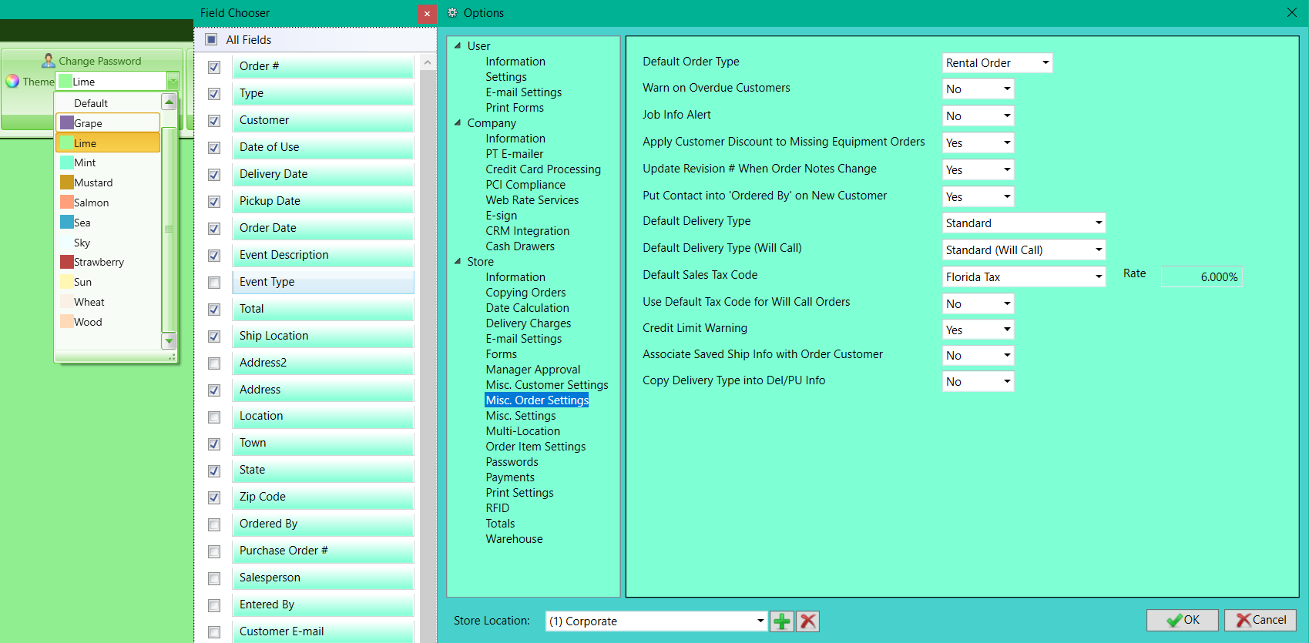Choose the Wheat theme entry
Viewport: 1309px width, 643px height.
coord(108,302)
